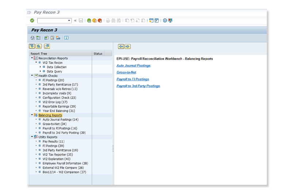Select W2 Error Log (17)
The width and height of the screenshot is (292, 195).
point(55,102)
